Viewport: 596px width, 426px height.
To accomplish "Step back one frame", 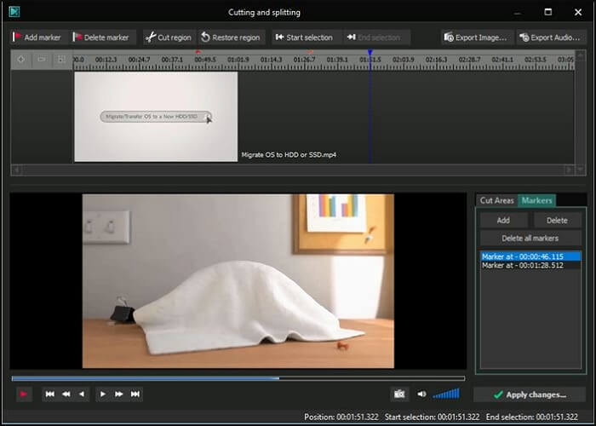I will coord(82,394).
